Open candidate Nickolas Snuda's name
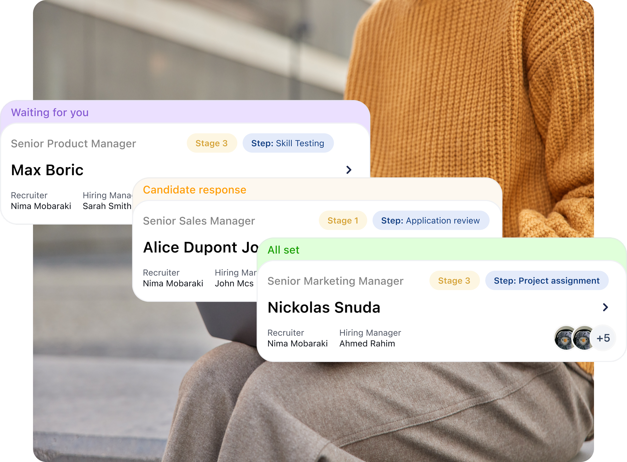 coord(324,307)
